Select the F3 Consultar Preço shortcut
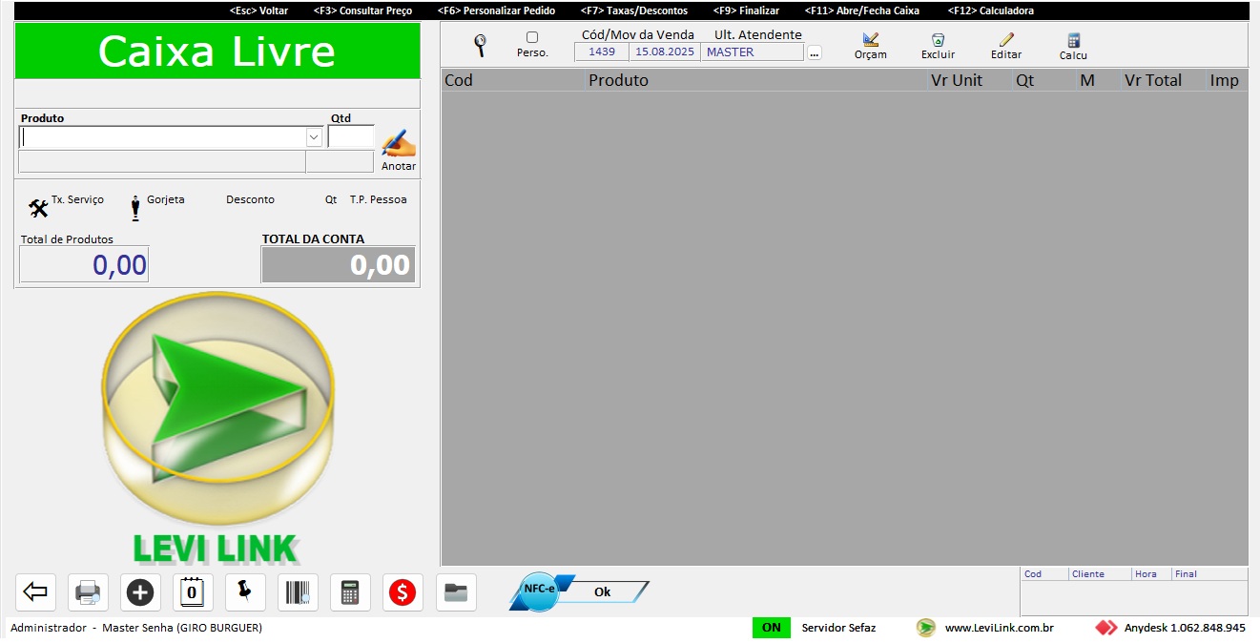 362,10
